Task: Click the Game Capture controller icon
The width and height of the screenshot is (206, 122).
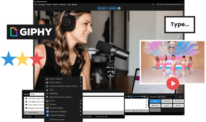Action: pos(47,82)
